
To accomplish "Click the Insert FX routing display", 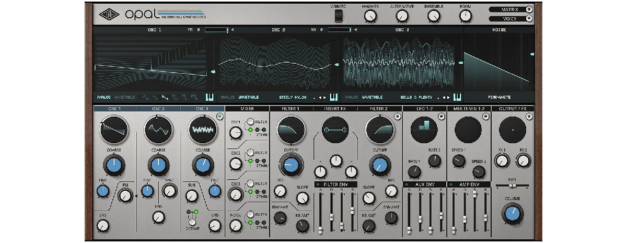I will [336, 130].
